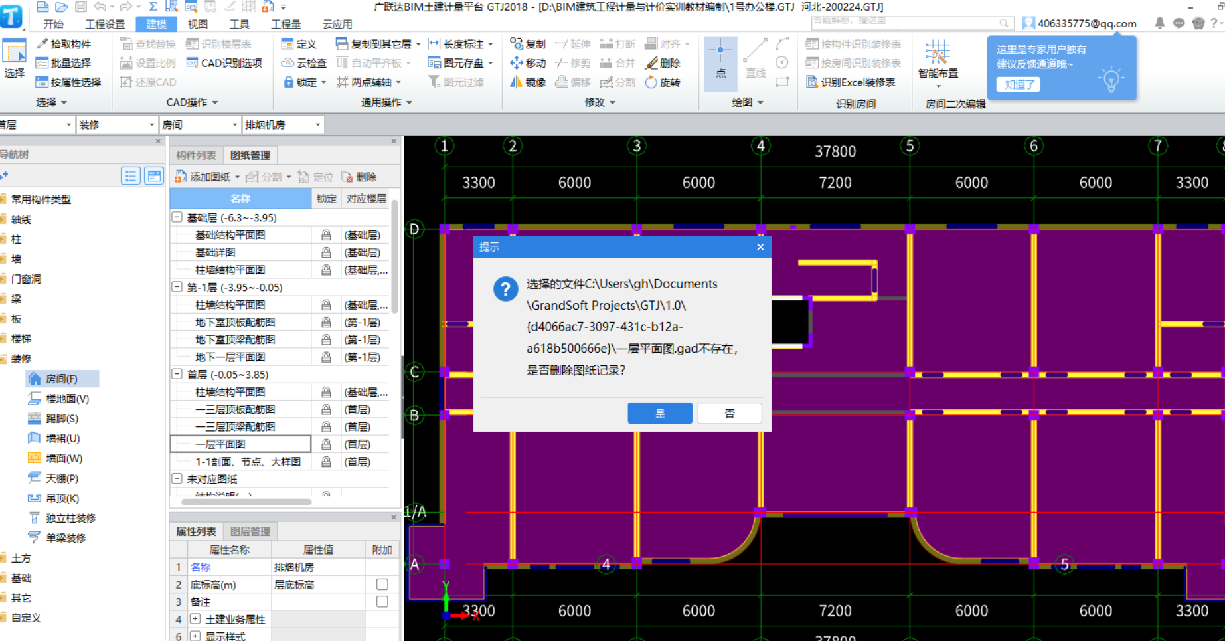The width and height of the screenshot is (1225, 641).
Task: Collapse 未对应图纸 group
Action: click(x=177, y=478)
